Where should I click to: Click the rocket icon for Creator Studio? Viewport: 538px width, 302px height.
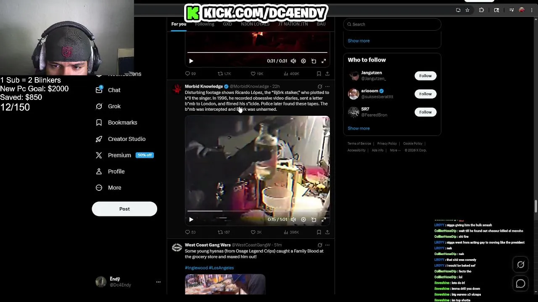click(99, 139)
